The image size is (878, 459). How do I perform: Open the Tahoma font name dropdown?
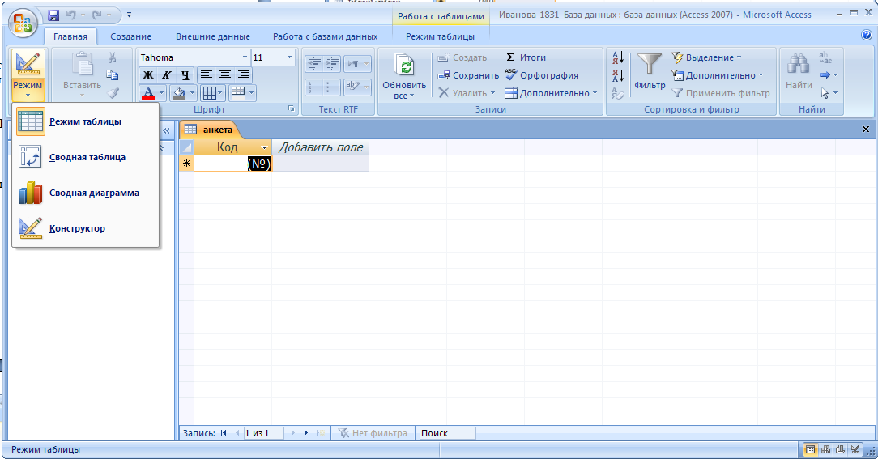pos(245,57)
